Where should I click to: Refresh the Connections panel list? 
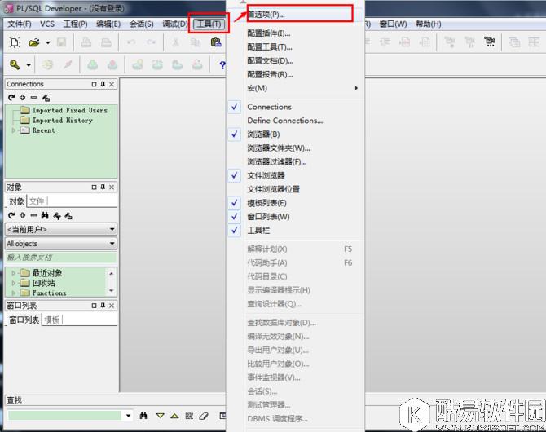pyautogui.click(x=11, y=98)
